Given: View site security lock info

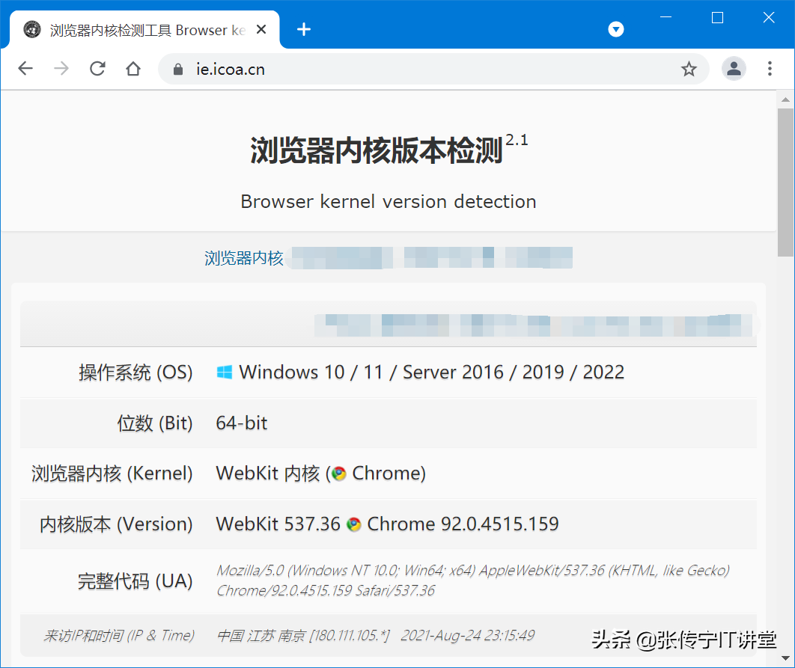Looking at the screenshot, I should (x=178, y=69).
